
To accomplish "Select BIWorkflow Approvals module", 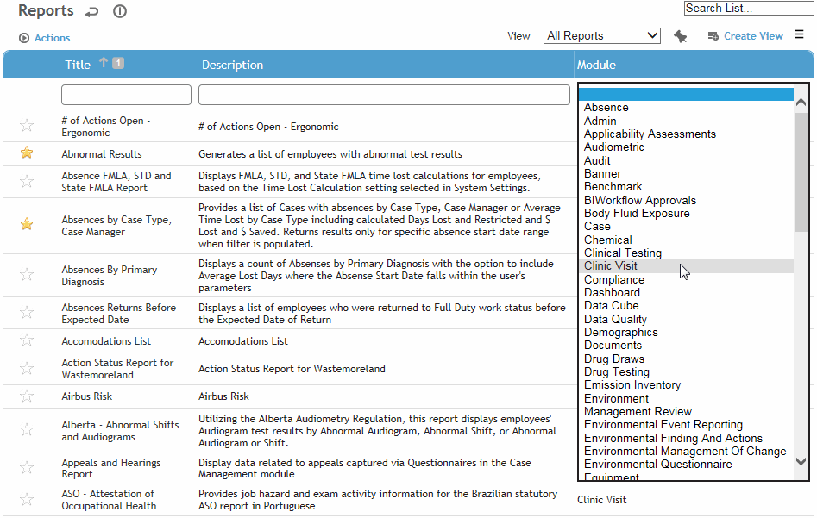I will pyautogui.click(x=686, y=200).
